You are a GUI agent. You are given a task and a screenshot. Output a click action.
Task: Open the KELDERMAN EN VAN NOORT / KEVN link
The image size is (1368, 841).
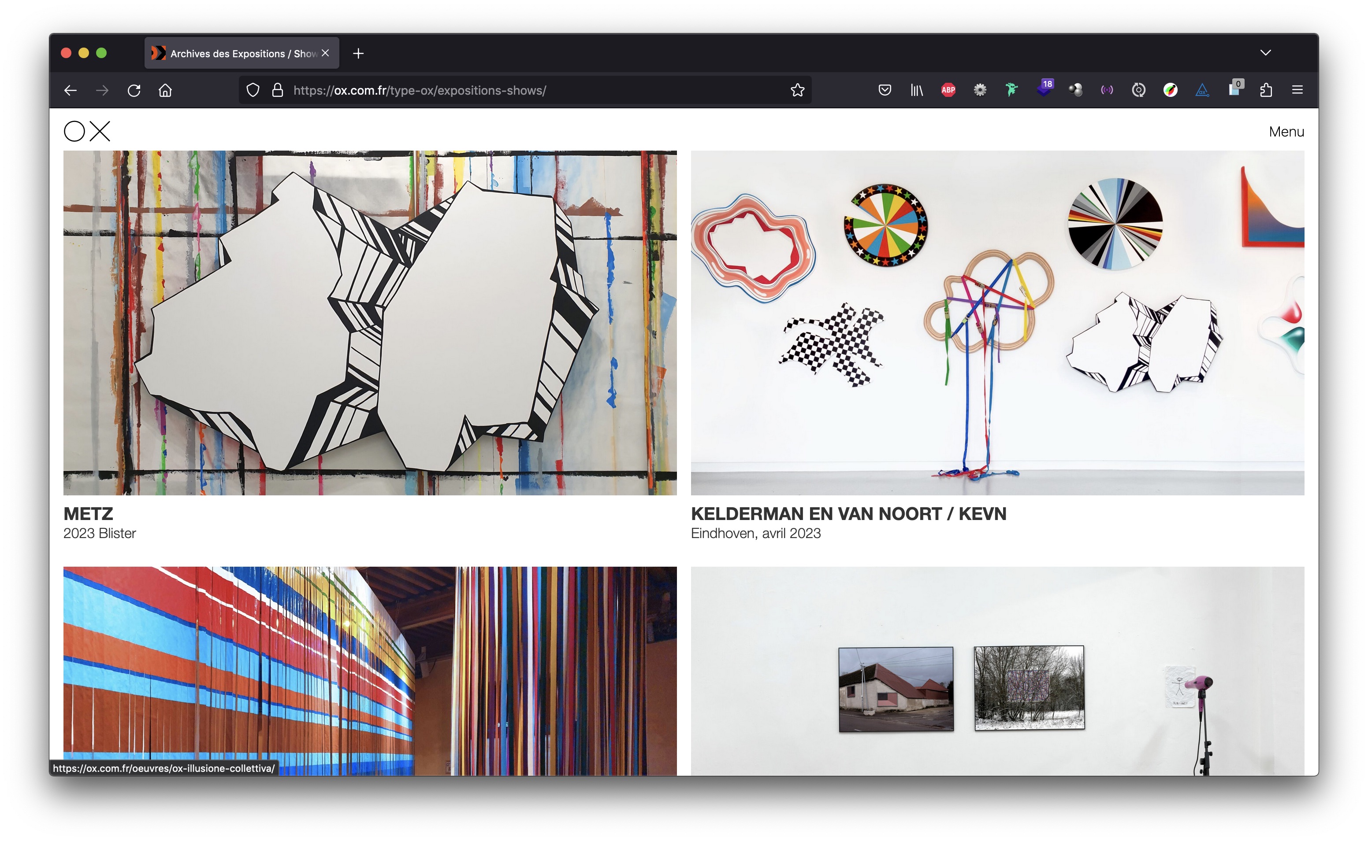848,513
